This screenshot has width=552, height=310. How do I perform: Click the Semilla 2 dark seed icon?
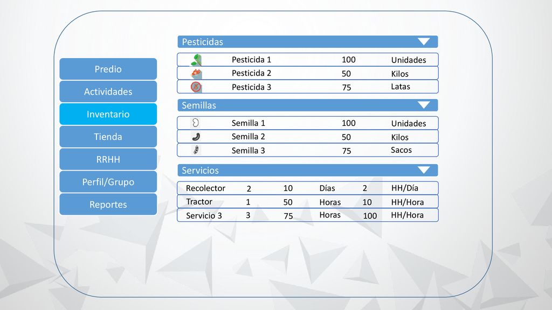click(x=196, y=136)
